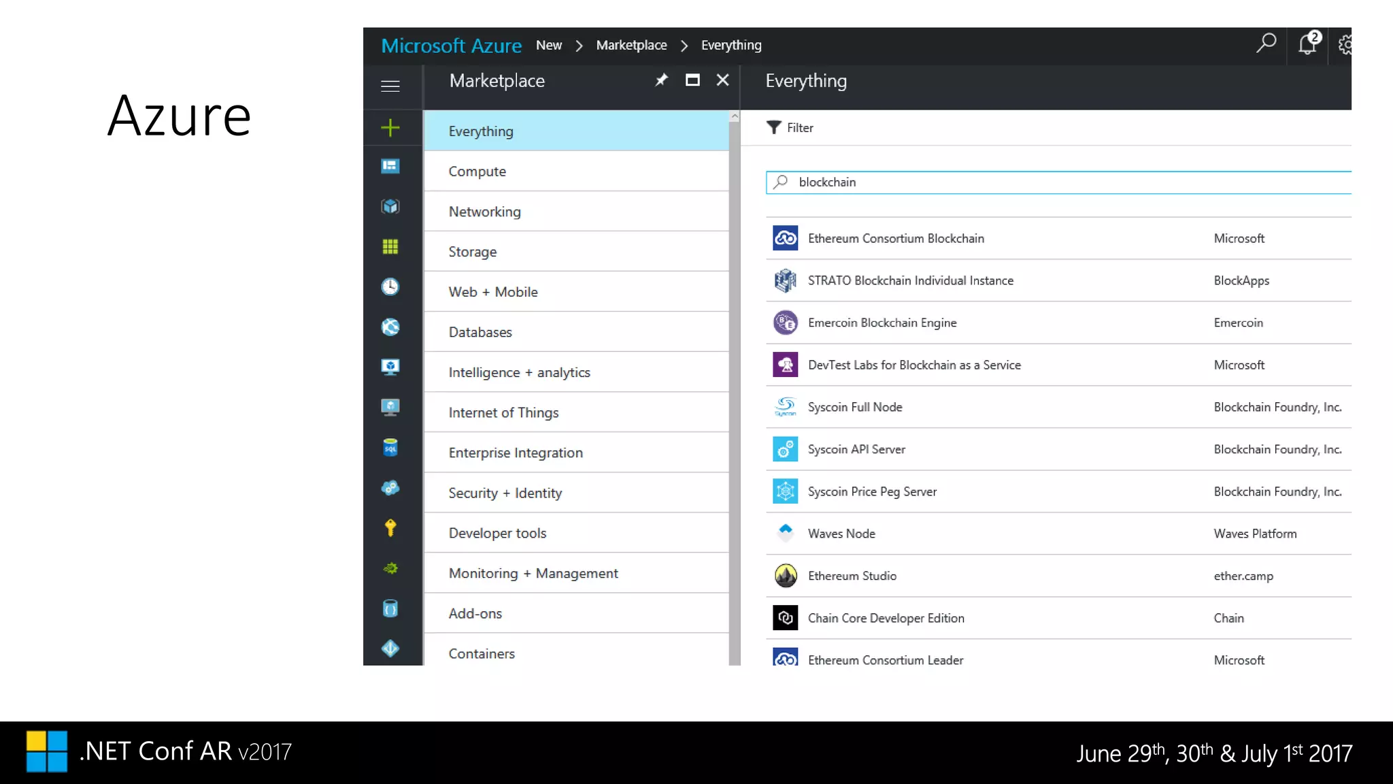Screen dimensions: 1393x784
Task: Click the search magnifier in top bar
Action: 1266,44
